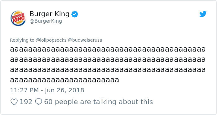This screenshot has width=217, height=115.
Task: Open the @budweiserusa mention
Action: [x=85, y=40]
